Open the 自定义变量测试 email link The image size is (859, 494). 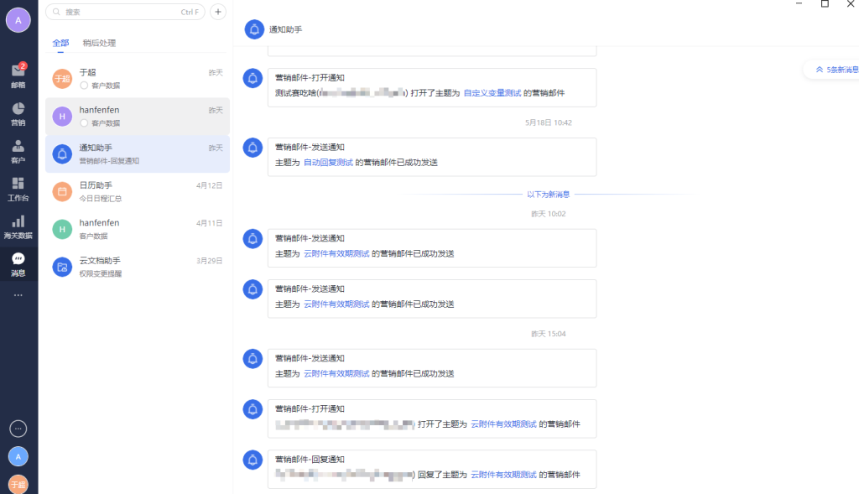coord(492,93)
